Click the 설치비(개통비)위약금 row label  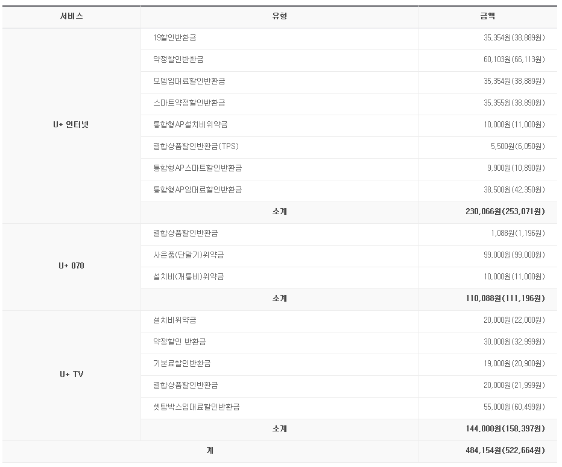pyautogui.click(x=189, y=277)
